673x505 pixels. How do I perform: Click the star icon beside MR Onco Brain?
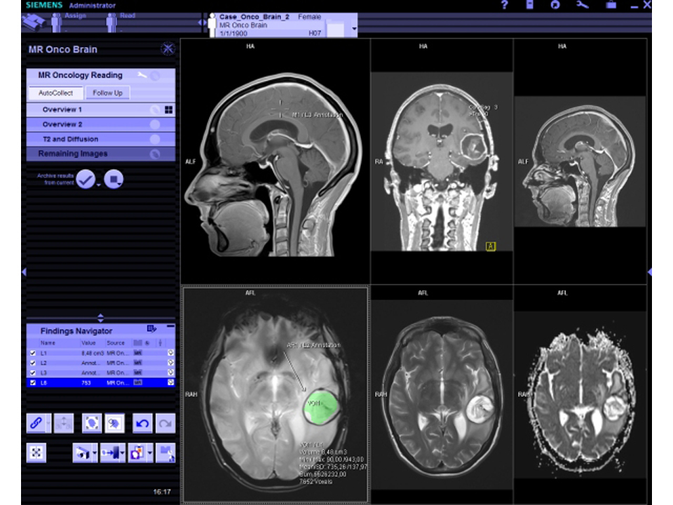pos(168,49)
